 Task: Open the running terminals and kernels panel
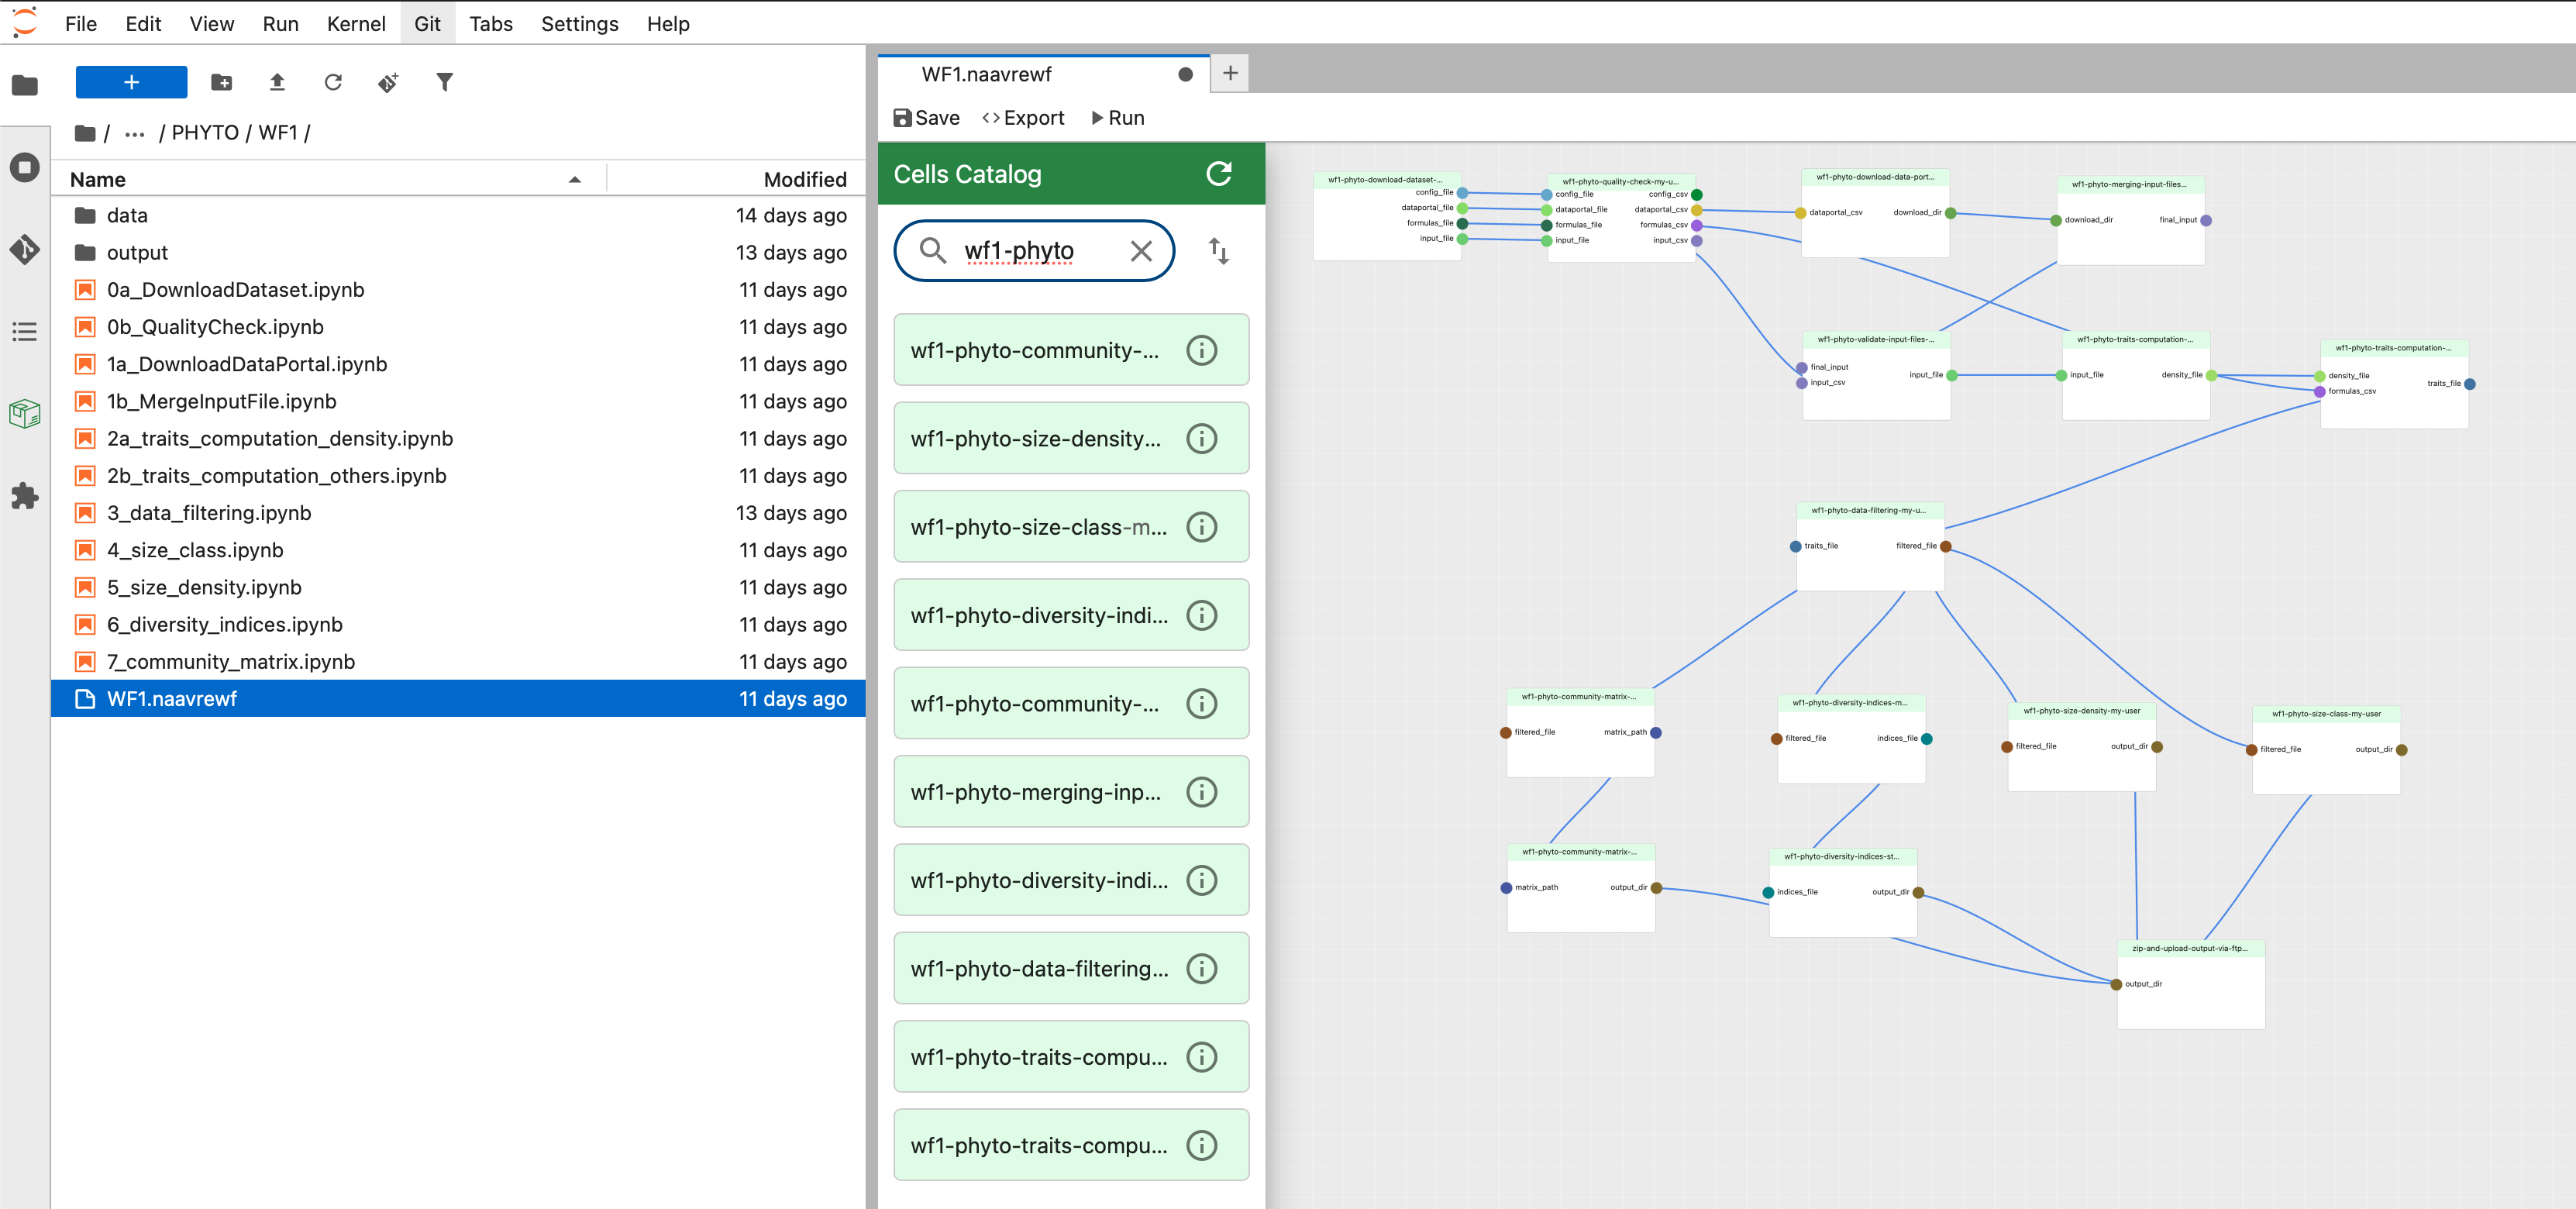(x=24, y=167)
